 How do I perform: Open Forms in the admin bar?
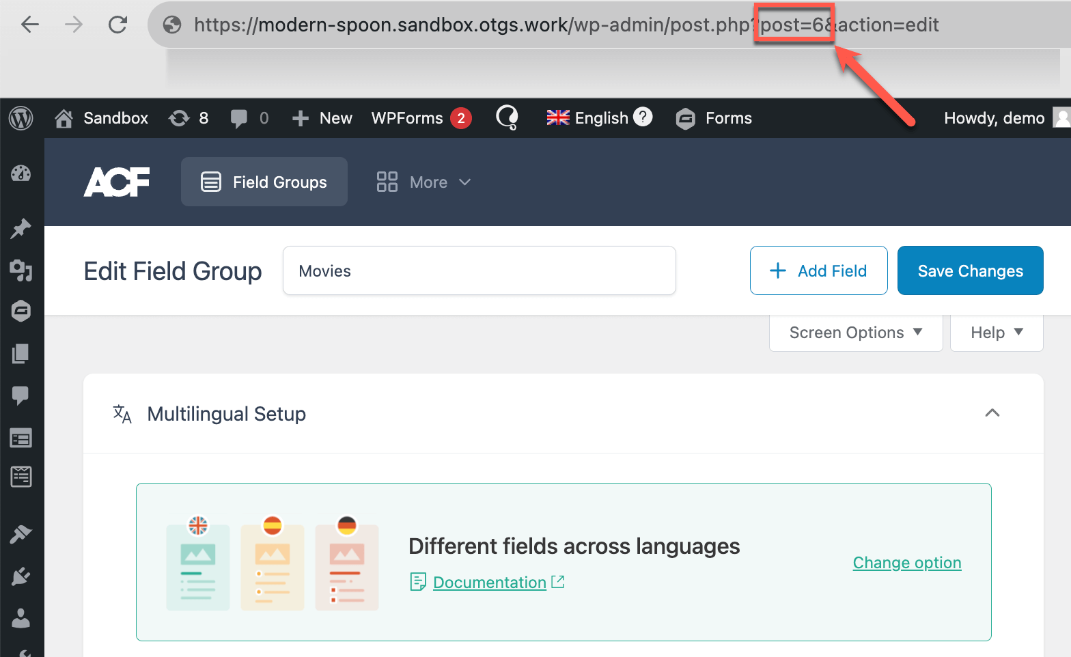click(714, 118)
